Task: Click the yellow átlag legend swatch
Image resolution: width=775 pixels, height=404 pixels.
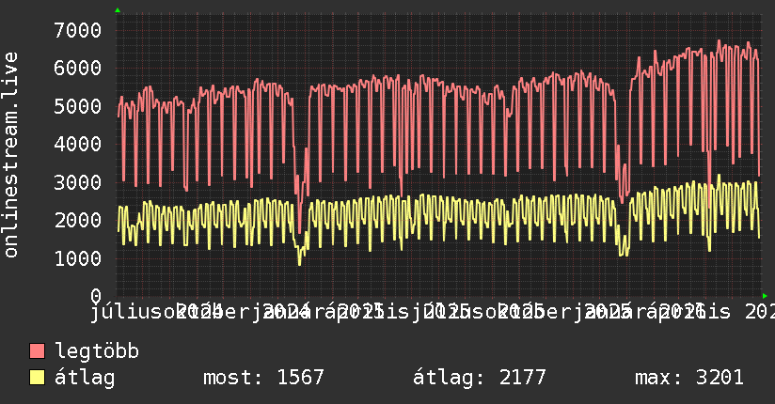Action: (x=37, y=378)
